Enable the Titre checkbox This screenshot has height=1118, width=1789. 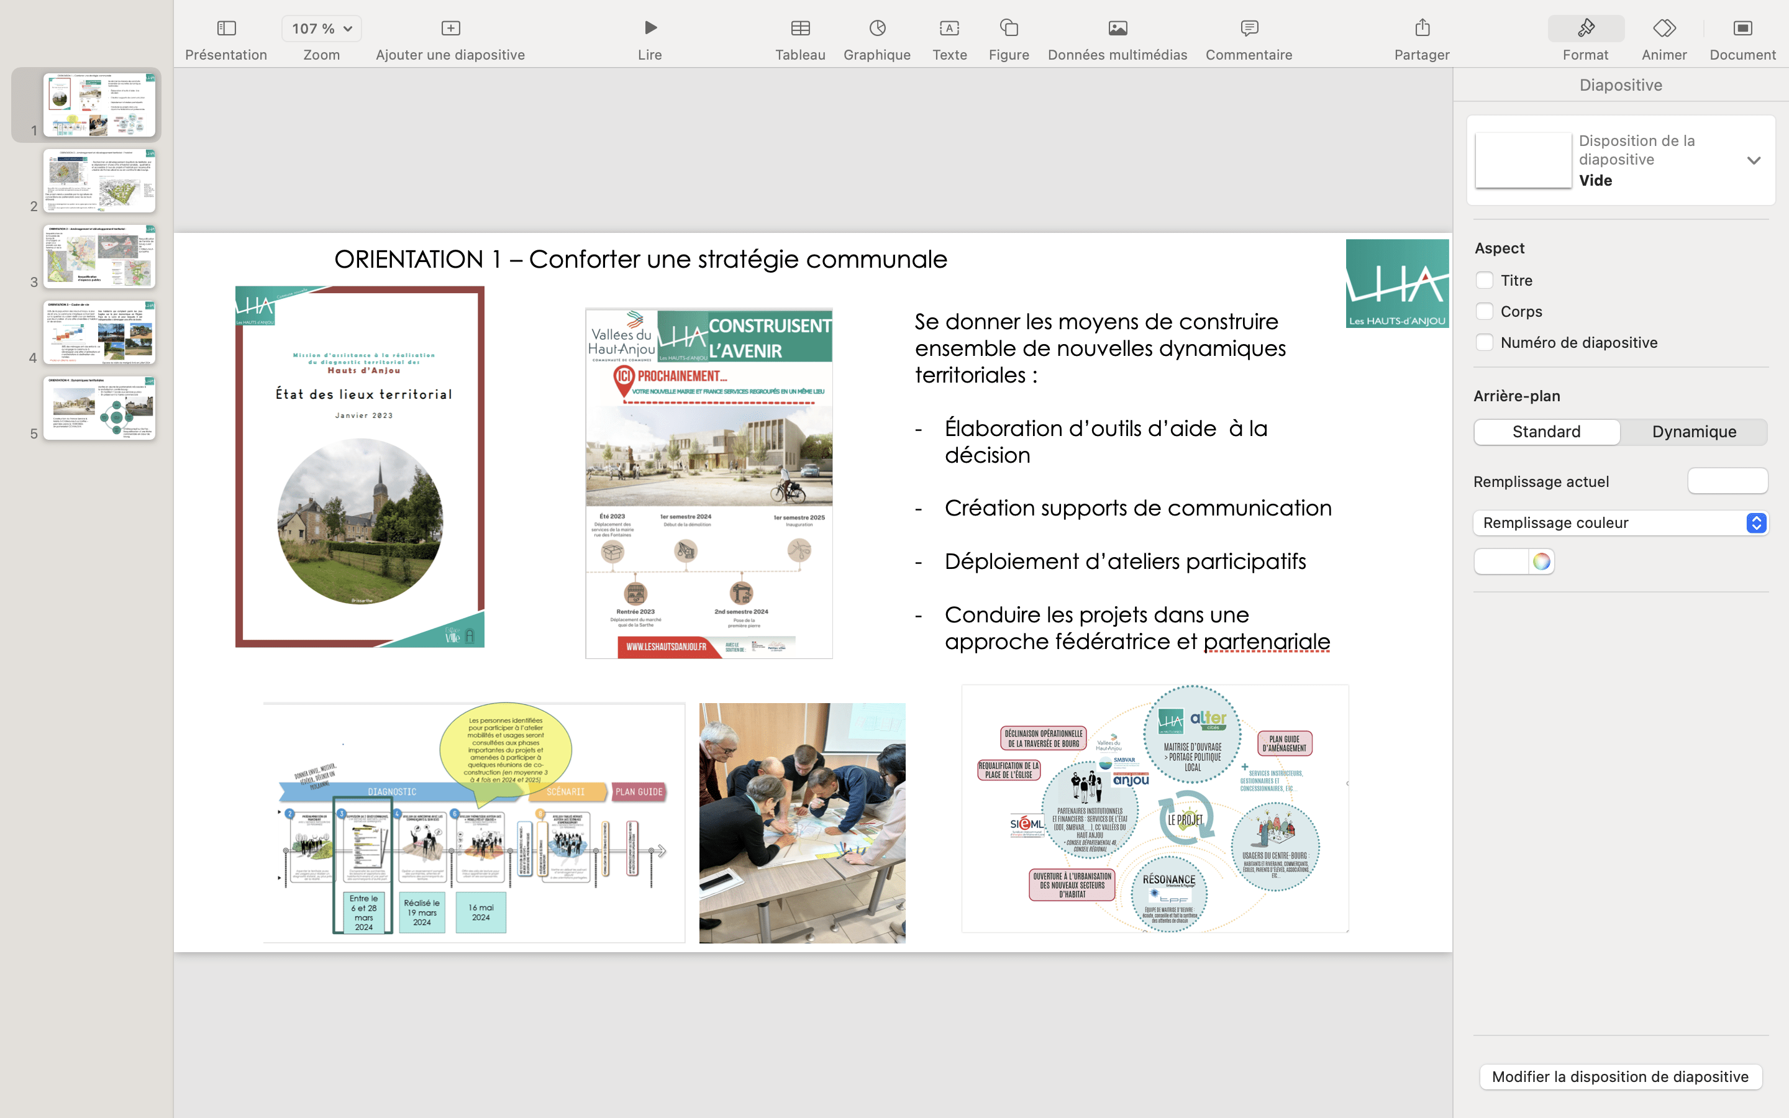point(1483,280)
